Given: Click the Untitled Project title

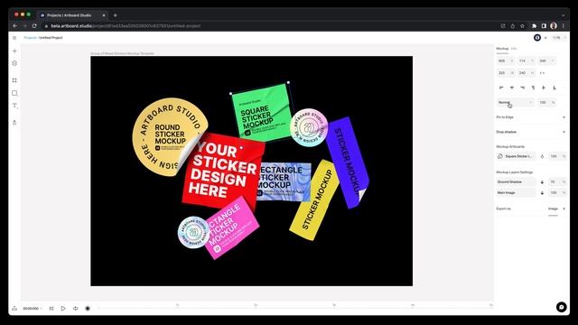Looking at the screenshot, I should pyautogui.click(x=51, y=38).
